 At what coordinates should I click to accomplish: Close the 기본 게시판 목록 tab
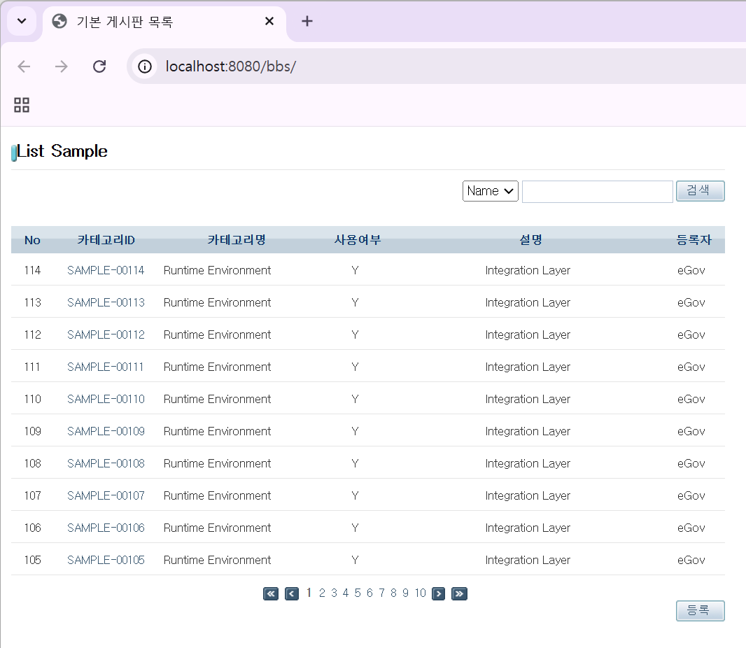[269, 22]
